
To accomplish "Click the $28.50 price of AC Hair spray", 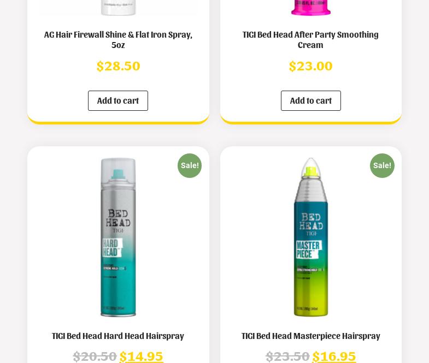I will [x=118, y=66].
